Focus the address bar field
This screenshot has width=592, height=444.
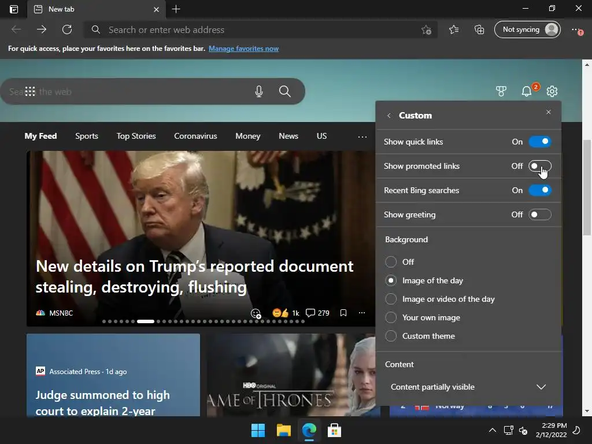(261, 30)
